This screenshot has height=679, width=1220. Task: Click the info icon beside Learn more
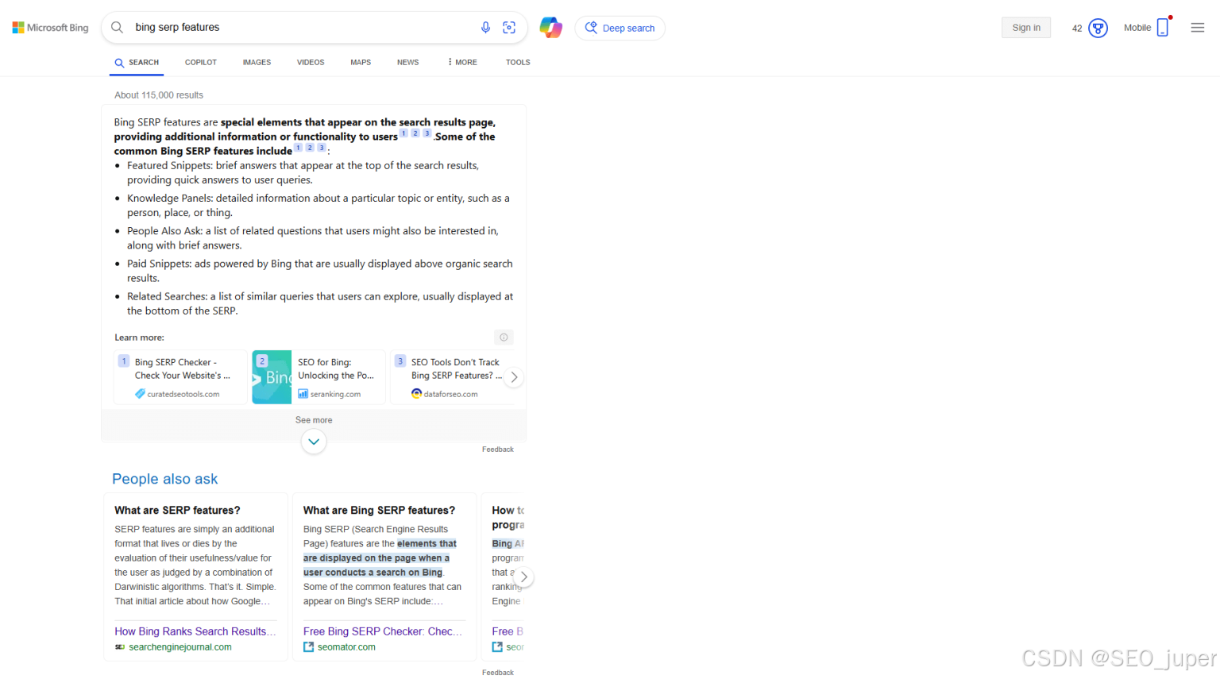click(x=504, y=338)
